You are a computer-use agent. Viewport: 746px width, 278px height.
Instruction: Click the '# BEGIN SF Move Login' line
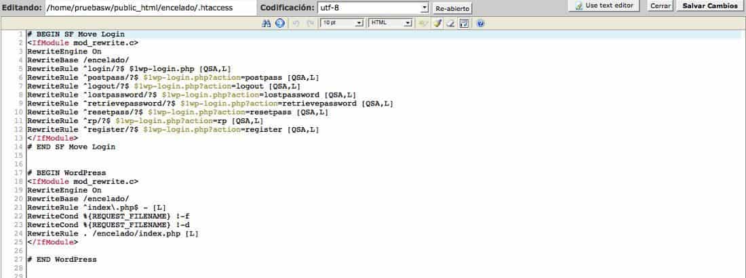[76, 34]
